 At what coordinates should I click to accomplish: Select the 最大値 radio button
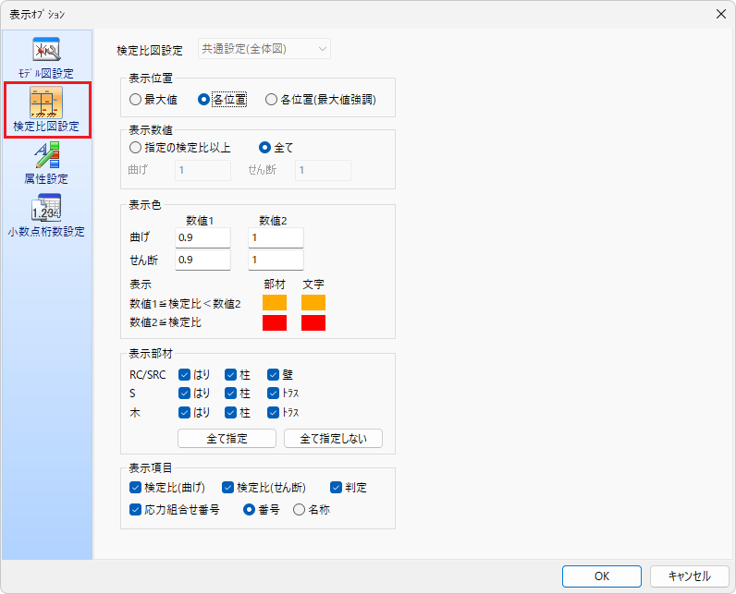pyautogui.click(x=136, y=100)
